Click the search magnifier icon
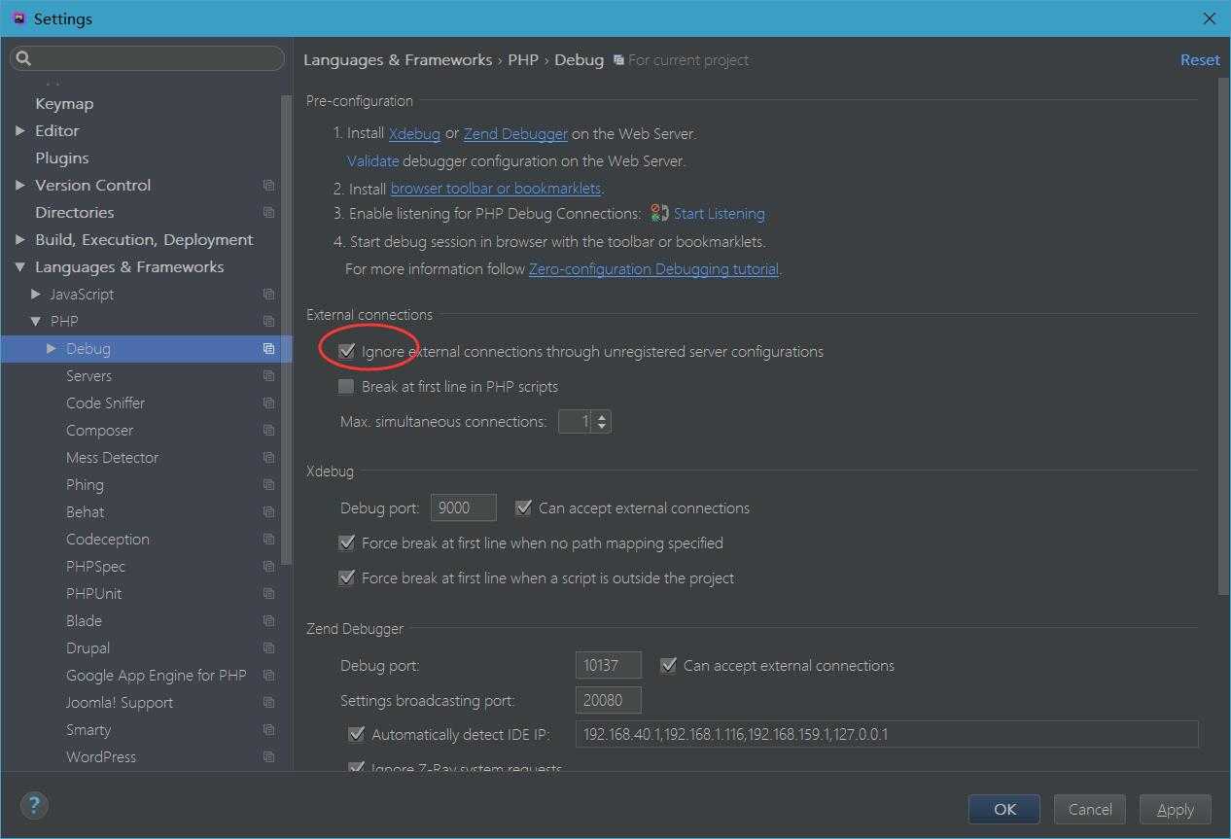This screenshot has width=1231, height=839. click(x=24, y=58)
